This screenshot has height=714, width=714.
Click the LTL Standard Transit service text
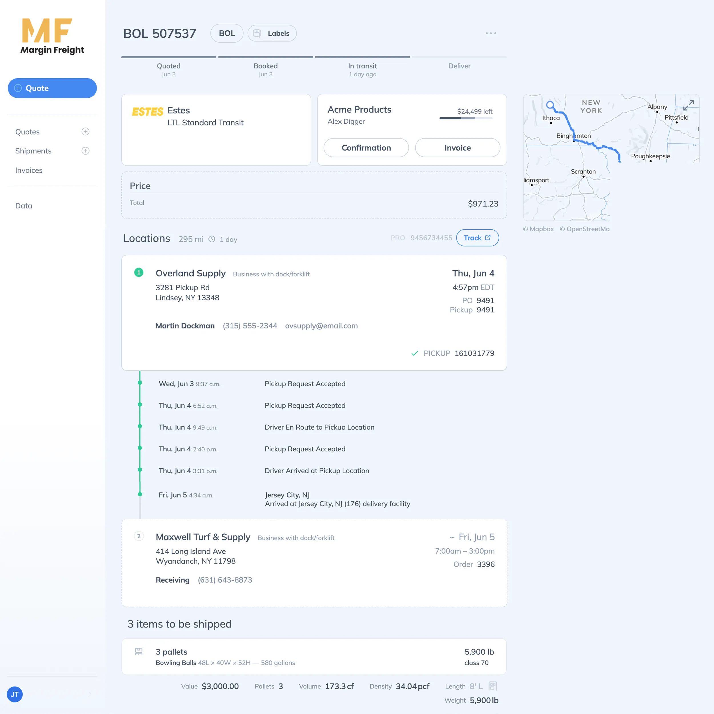tap(205, 123)
